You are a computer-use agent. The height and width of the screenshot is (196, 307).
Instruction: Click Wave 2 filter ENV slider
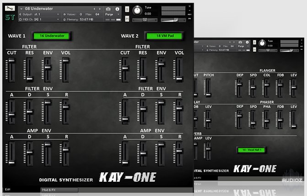pyautogui.click(x=161, y=69)
